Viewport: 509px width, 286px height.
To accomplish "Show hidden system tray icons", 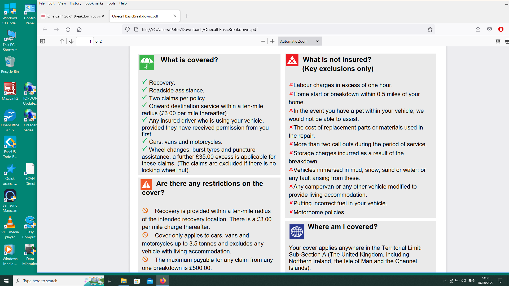I will (x=444, y=281).
